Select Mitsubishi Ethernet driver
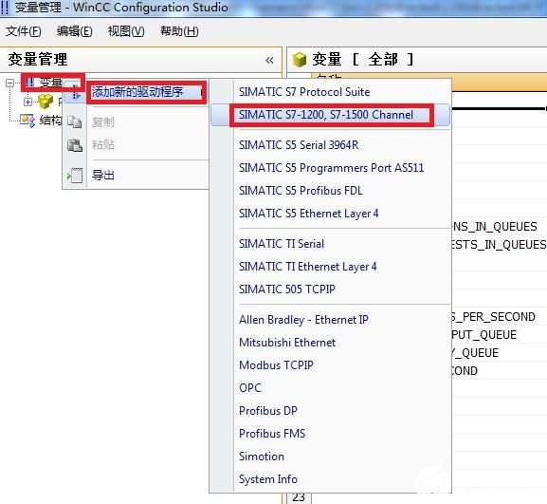The image size is (547, 504). [287, 343]
